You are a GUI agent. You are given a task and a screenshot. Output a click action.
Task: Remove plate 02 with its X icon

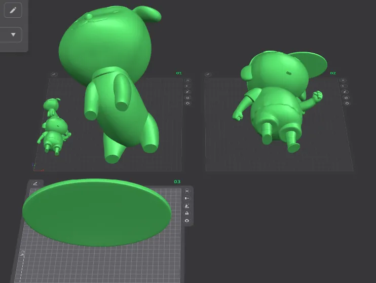343,81
